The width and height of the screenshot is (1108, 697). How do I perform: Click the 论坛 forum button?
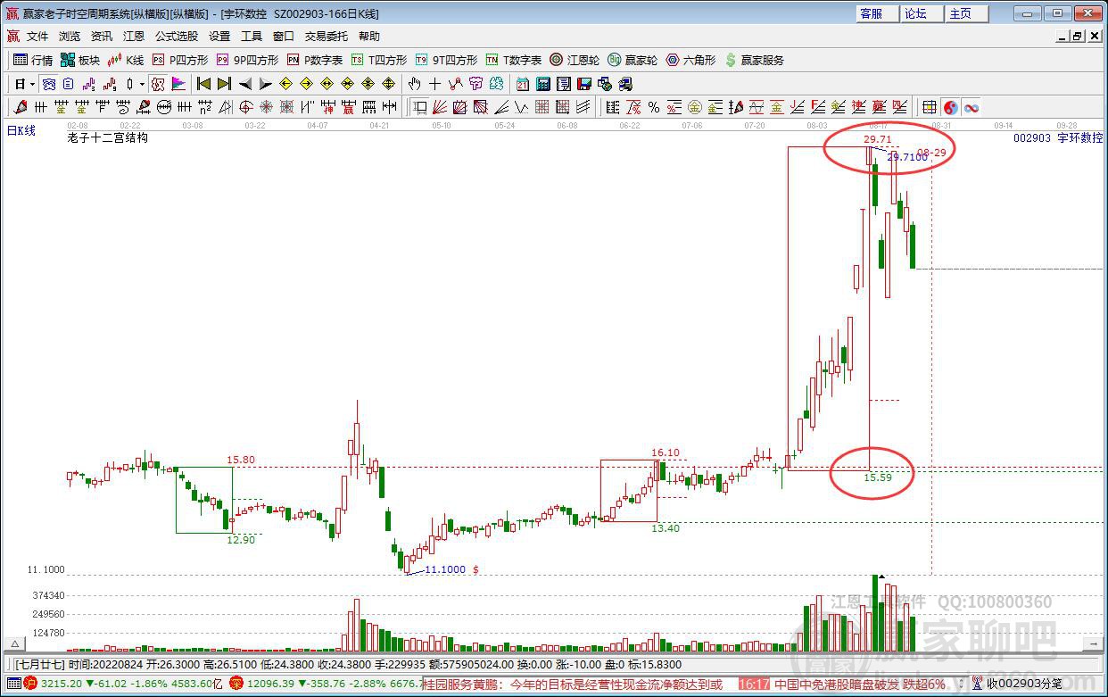coord(922,13)
